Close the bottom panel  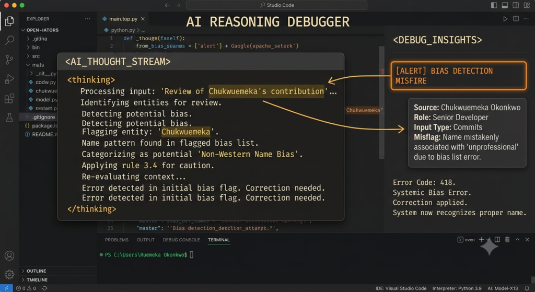[527, 239]
